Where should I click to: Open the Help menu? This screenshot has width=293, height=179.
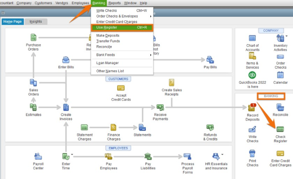click(x=143, y=3)
